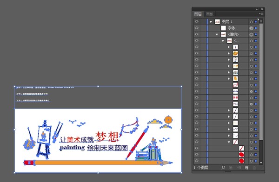Create a new layer with page icon

(x=246, y=168)
